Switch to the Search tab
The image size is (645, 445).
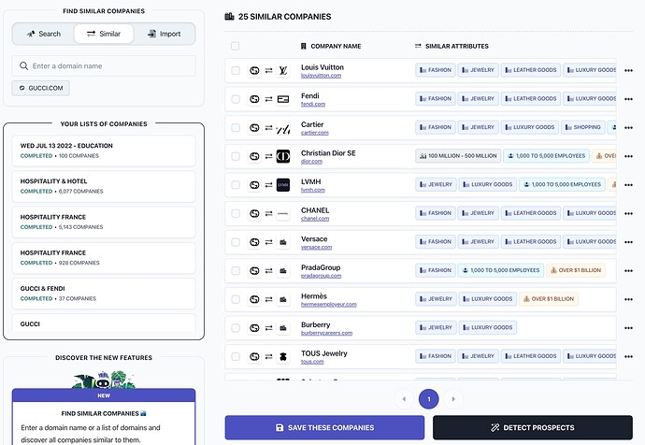[44, 34]
